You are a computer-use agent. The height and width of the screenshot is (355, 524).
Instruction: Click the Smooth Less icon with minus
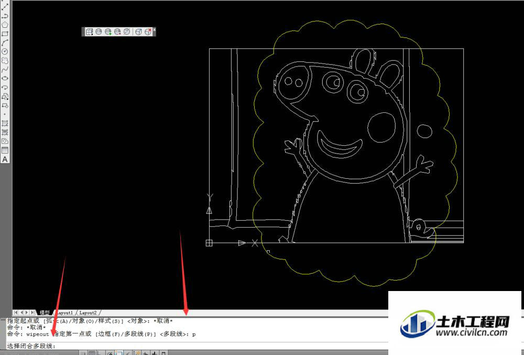[x=117, y=32]
